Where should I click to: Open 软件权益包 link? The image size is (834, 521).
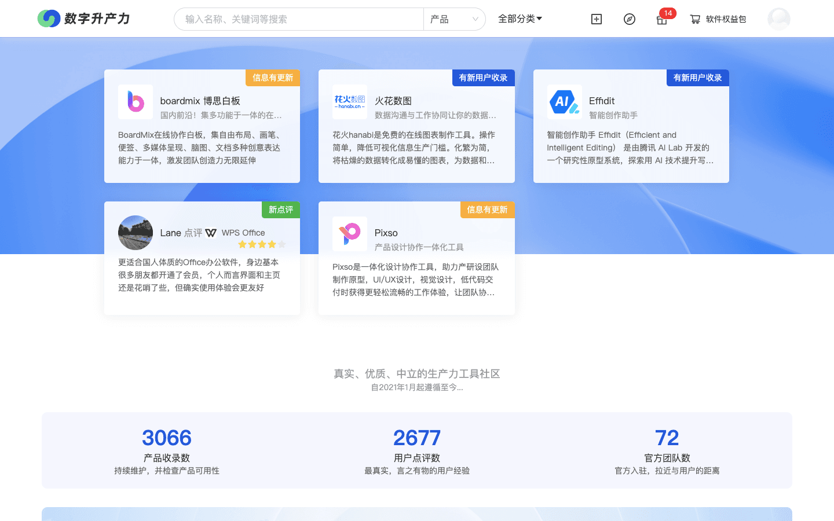pos(726,19)
